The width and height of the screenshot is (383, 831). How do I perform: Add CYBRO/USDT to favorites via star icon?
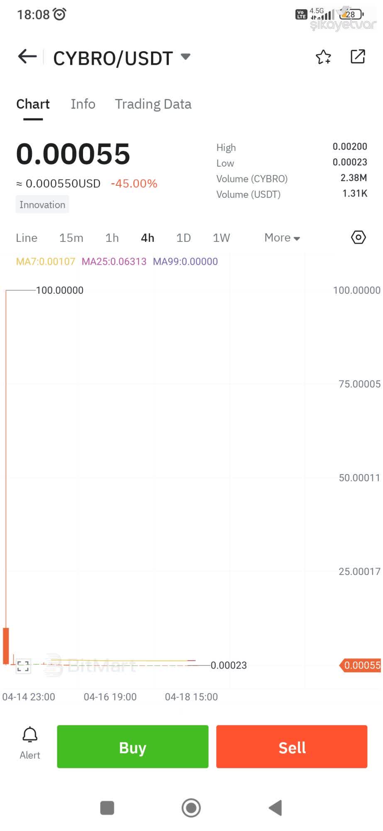click(x=323, y=57)
